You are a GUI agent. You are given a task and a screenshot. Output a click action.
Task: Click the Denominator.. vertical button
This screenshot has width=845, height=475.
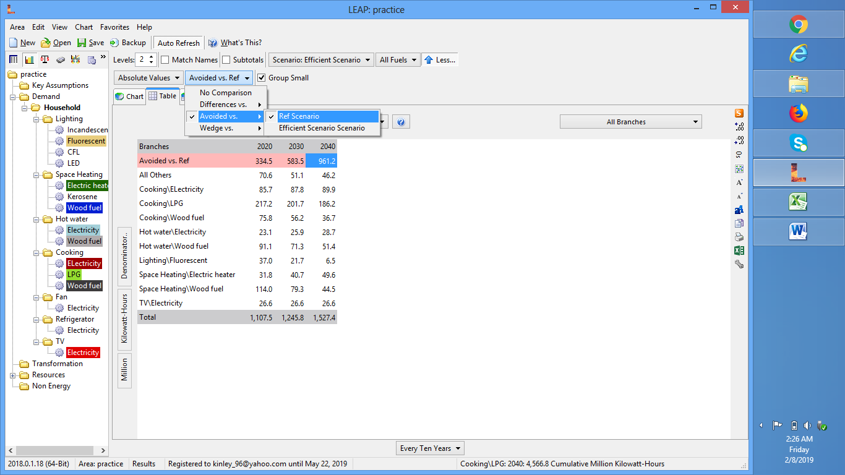tap(124, 255)
